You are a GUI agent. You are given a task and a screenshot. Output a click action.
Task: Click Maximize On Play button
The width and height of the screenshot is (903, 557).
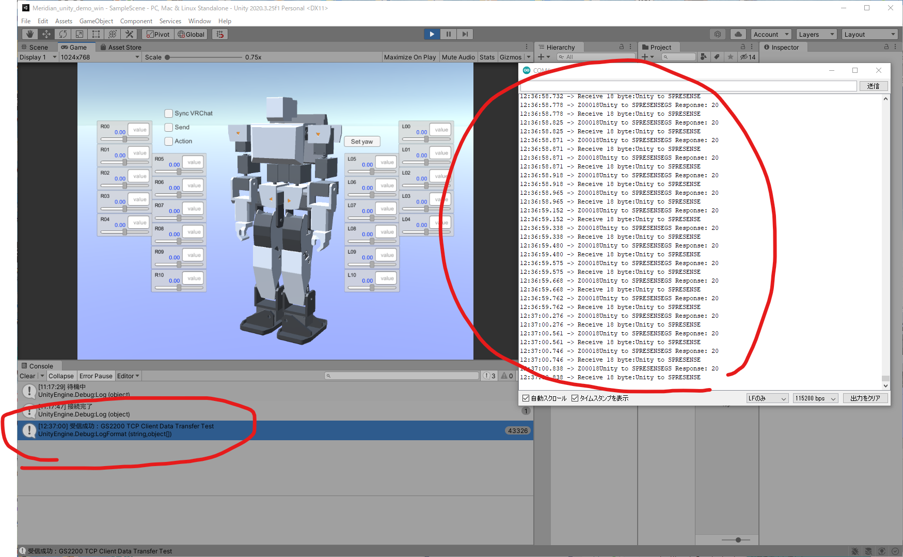point(410,57)
